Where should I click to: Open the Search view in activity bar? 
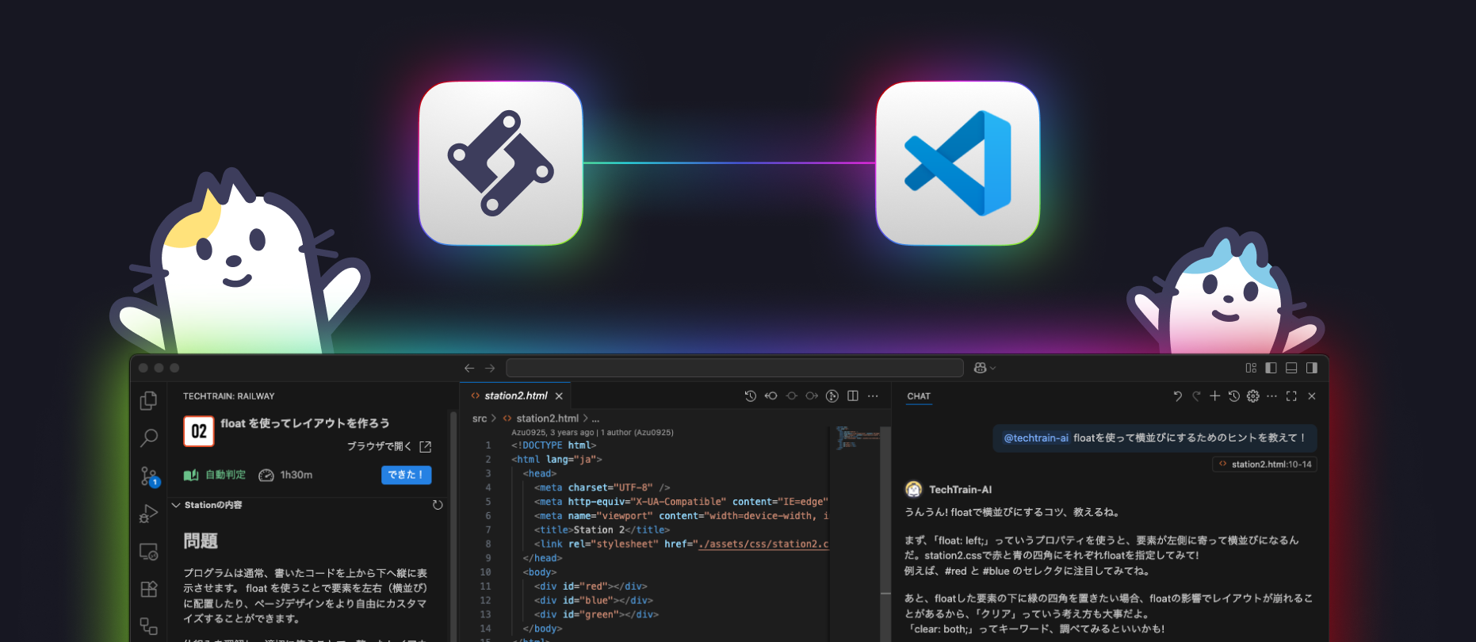(148, 438)
